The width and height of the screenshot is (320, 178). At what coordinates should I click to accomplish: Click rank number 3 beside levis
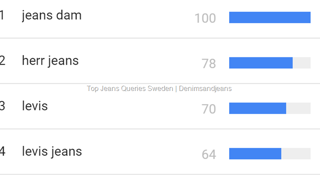coord(2,106)
